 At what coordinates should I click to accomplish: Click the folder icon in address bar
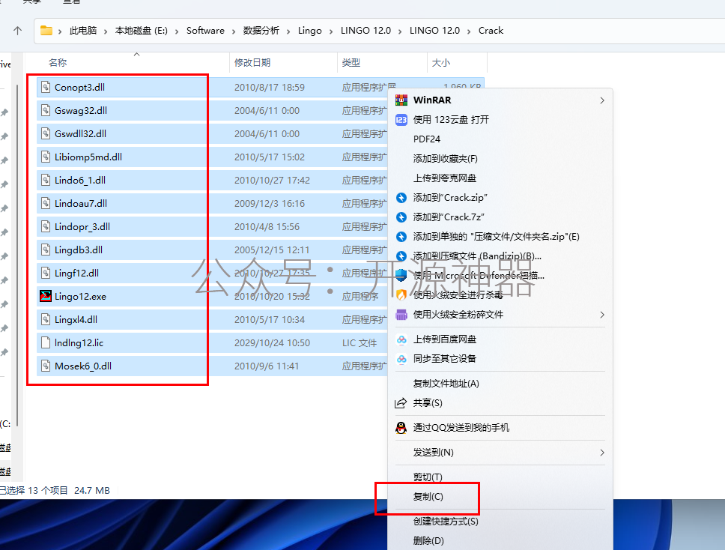46,31
